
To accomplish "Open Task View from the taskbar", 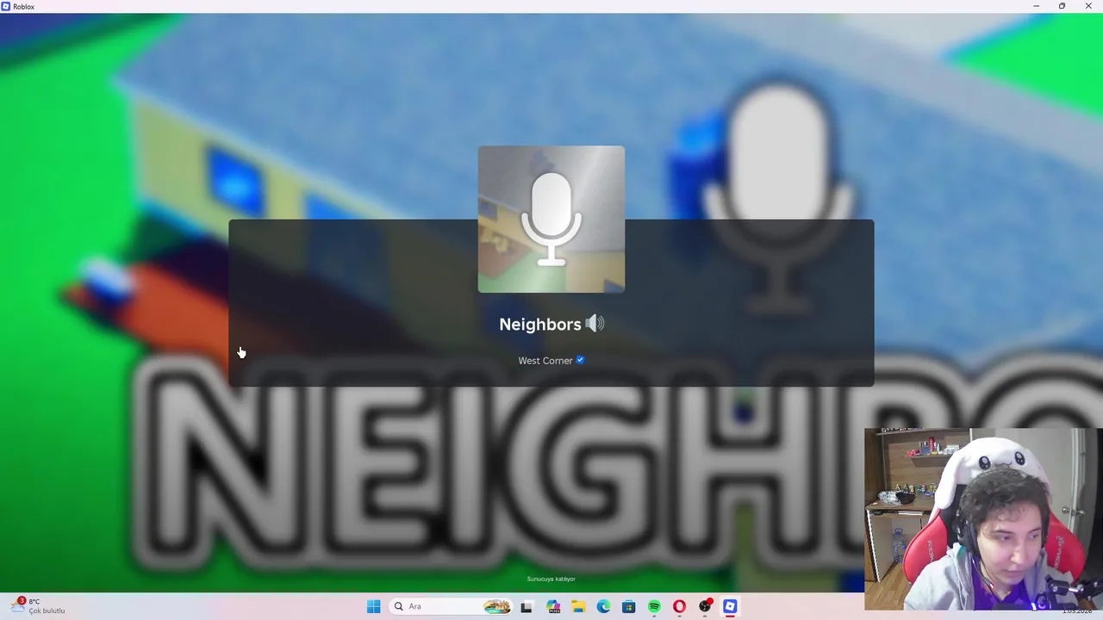I will (527, 606).
